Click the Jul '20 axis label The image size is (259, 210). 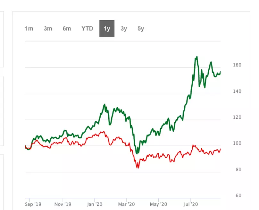point(191,204)
